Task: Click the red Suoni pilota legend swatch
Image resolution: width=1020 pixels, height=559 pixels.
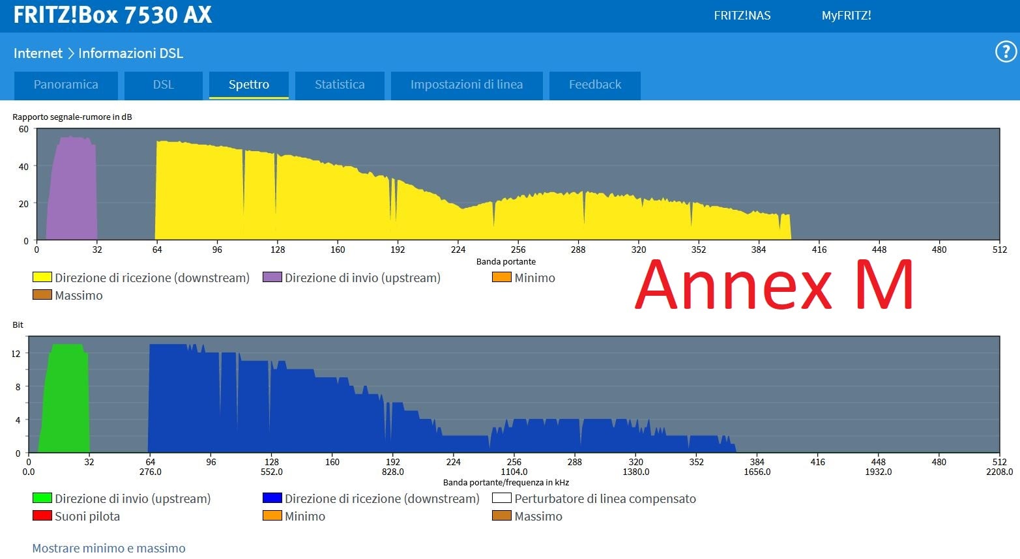Action: click(42, 516)
